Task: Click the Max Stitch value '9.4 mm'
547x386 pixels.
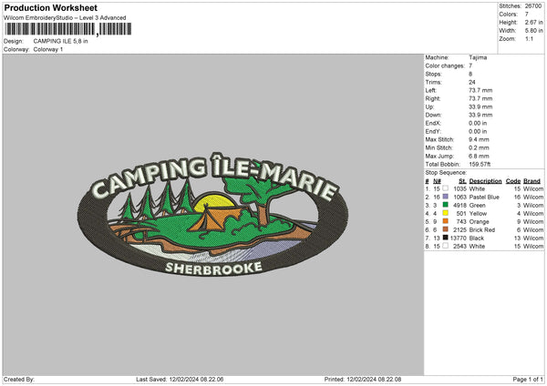Action: (479, 139)
